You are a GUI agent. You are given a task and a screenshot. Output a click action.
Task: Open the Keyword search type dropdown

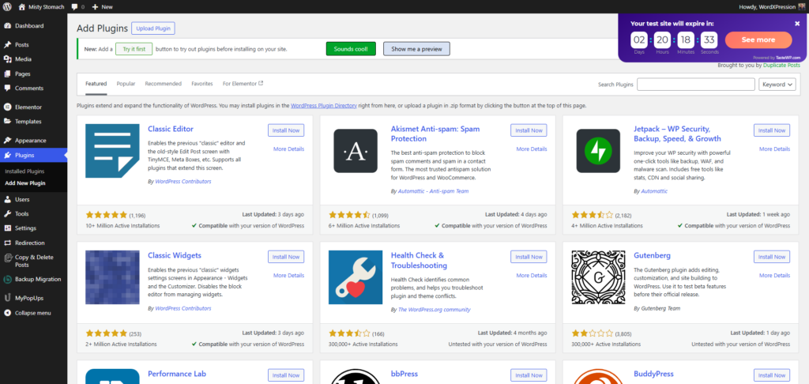(x=777, y=84)
